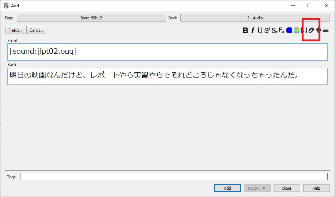Toggle bold text formatting
Screen dimensions: 335x197
[245, 31]
